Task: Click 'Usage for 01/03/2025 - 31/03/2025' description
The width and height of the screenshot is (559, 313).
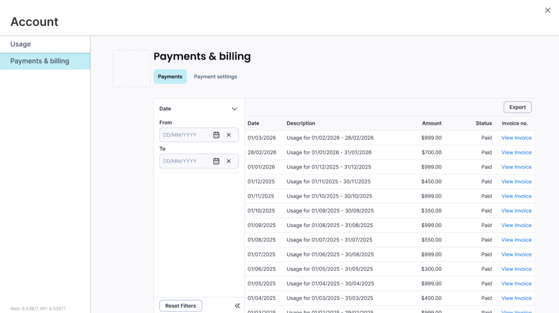Action: [330, 299]
